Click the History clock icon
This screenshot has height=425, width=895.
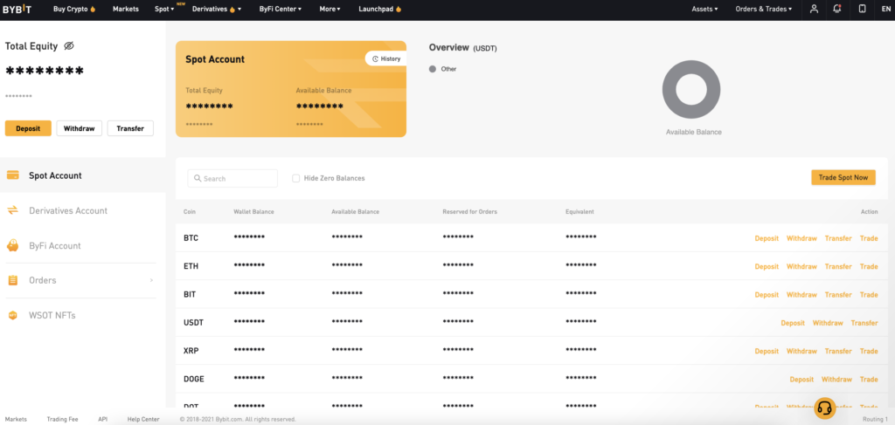point(375,58)
